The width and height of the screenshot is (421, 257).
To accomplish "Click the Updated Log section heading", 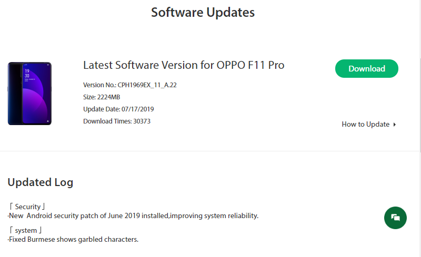I will click(41, 182).
